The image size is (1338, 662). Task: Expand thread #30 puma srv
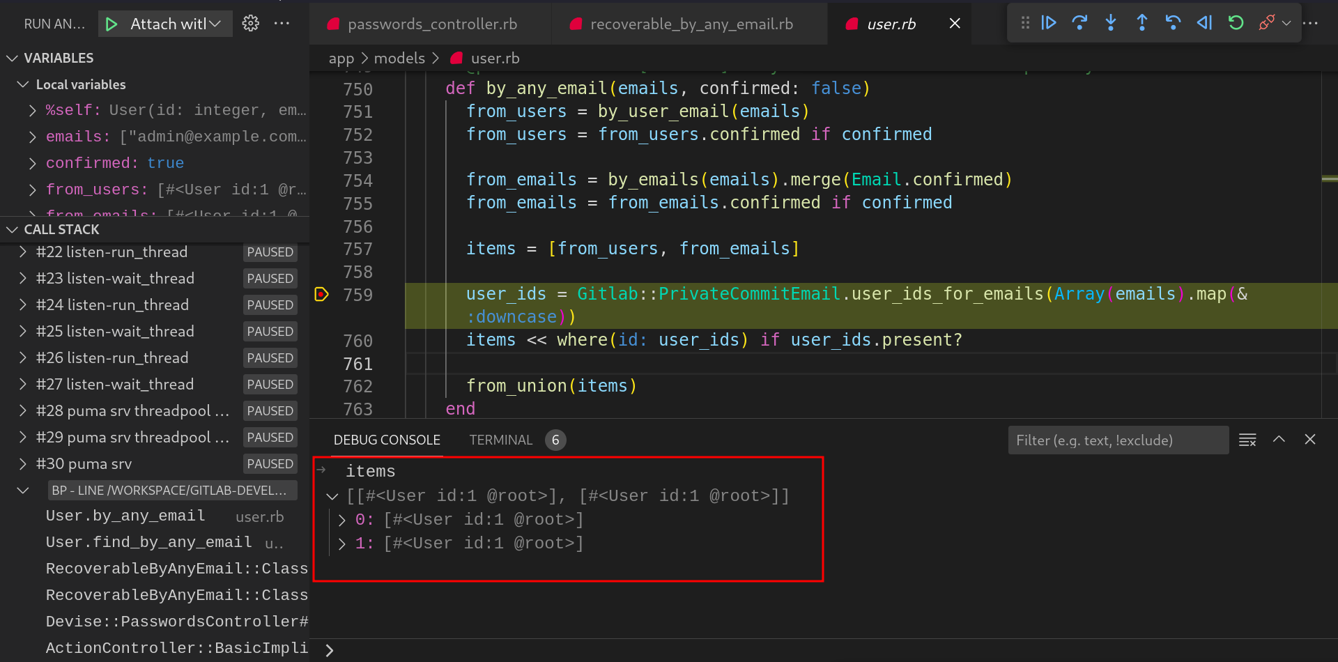point(23,463)
